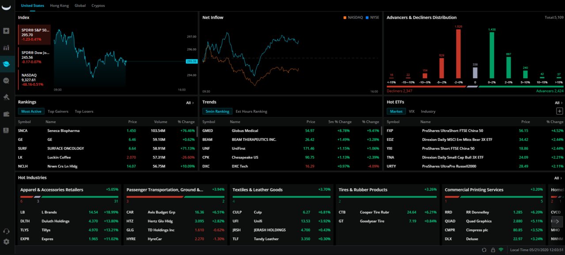Select the SPDR Dow Jones index card
Screen dimensions: 565x255
(34, 57)
